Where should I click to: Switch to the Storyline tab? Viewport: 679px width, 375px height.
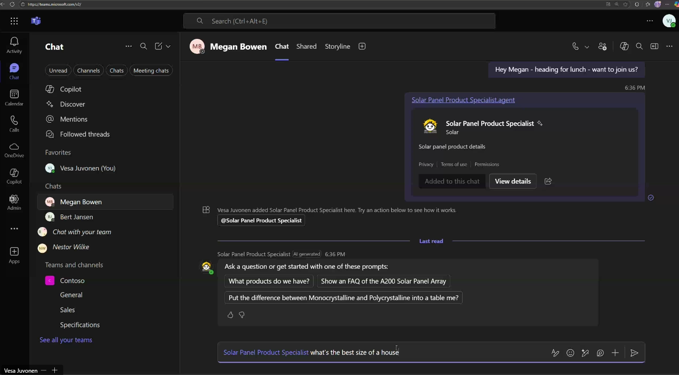coord(337,46)
